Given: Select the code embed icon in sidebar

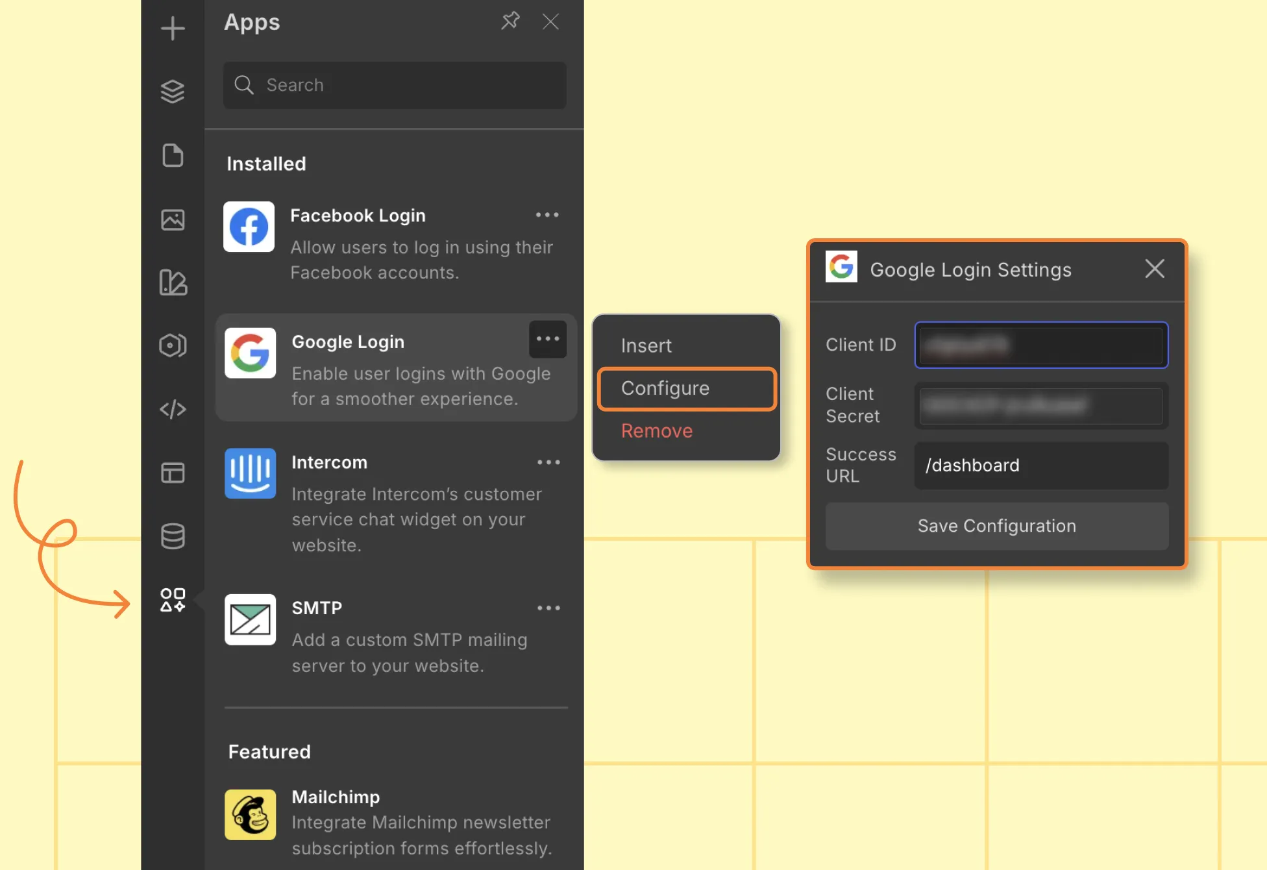Looking at the screenshot, I should point(172,409).
